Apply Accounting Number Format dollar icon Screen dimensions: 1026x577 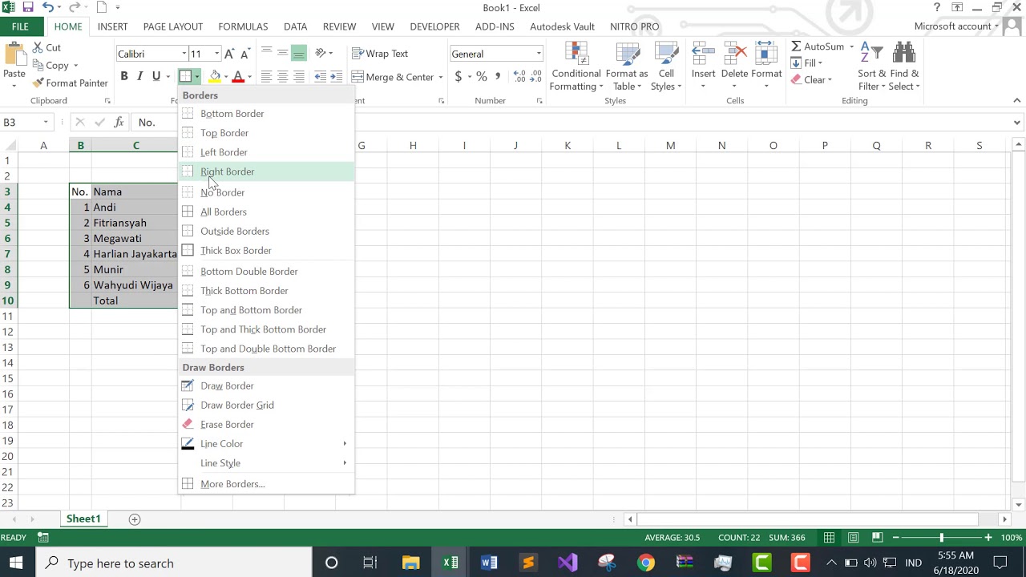458,77
